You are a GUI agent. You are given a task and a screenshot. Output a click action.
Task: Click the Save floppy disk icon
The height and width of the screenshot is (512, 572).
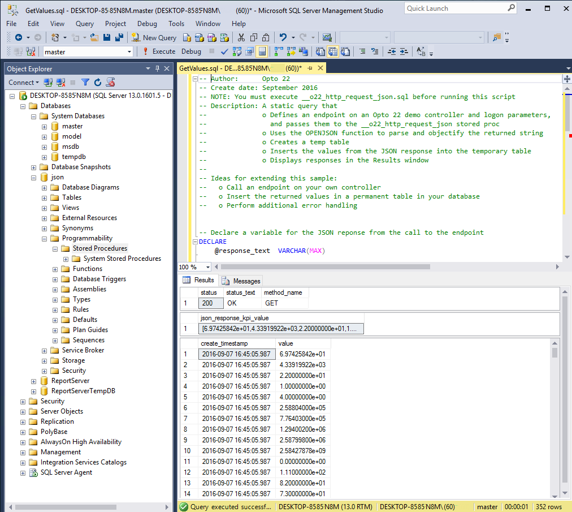tap(107, 37)
